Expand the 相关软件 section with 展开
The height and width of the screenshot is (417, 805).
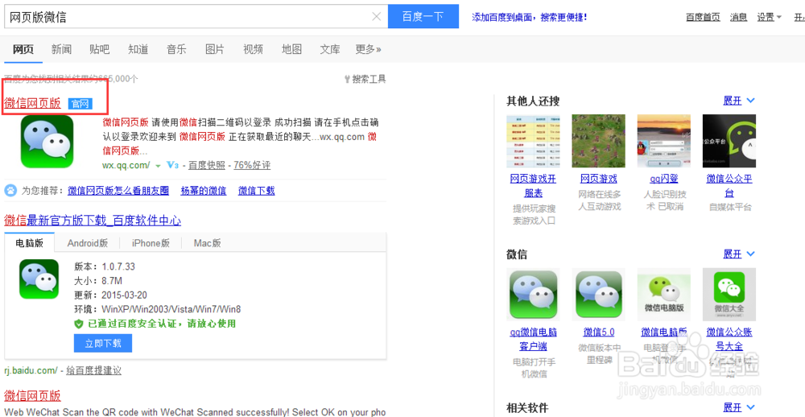[x=739, y=407]
